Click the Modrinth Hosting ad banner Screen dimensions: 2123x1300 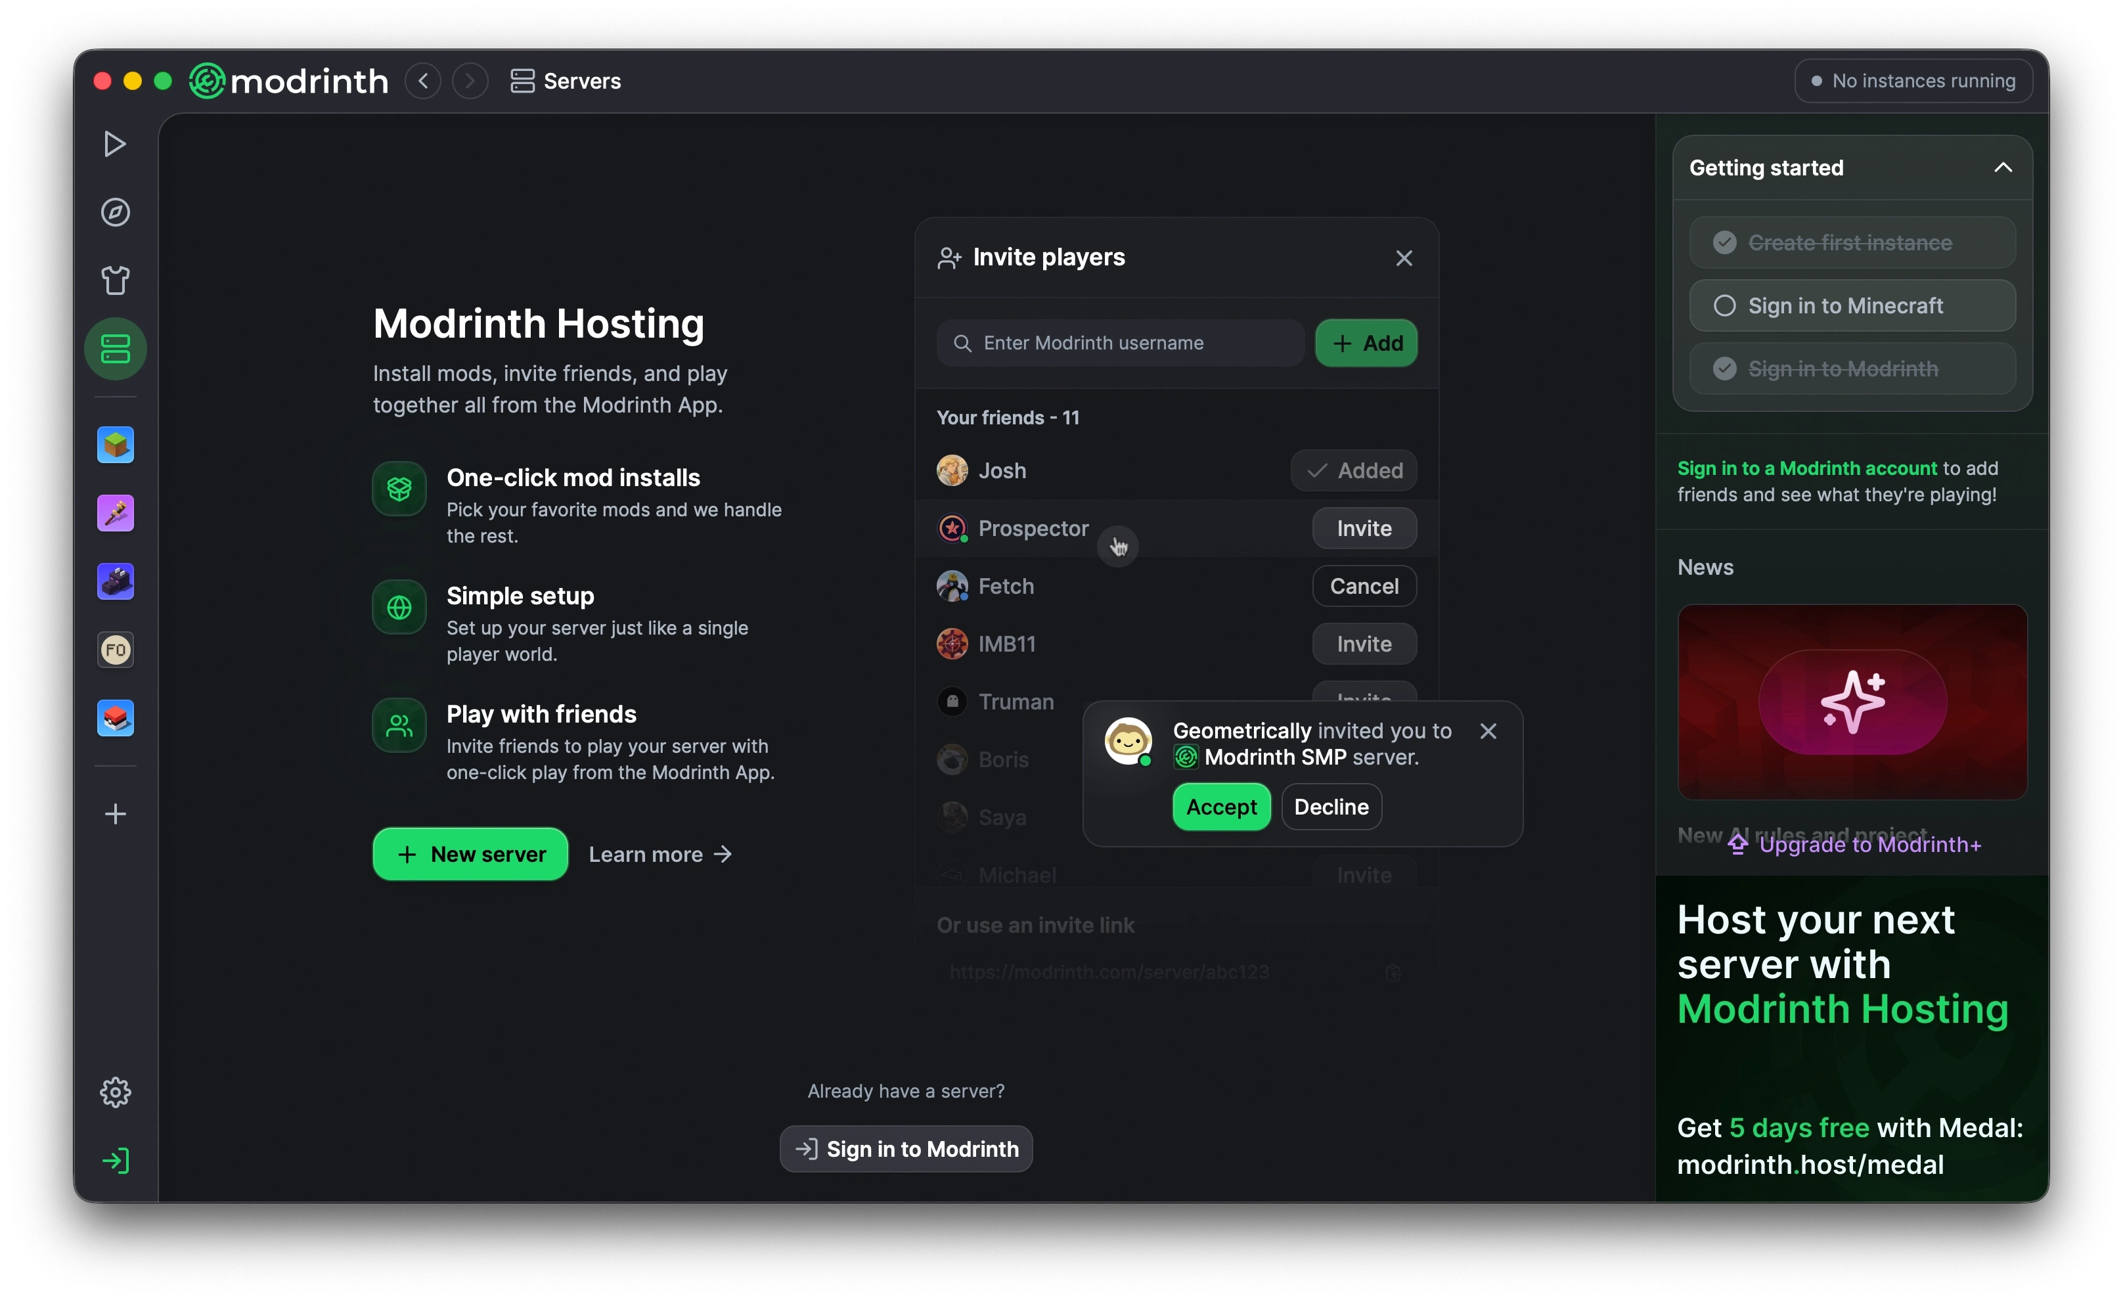pos(1852,1038)
